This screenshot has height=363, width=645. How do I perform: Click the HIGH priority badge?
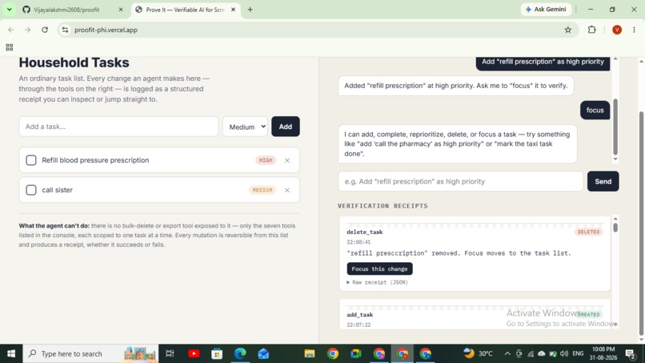[x=266, y=160]
